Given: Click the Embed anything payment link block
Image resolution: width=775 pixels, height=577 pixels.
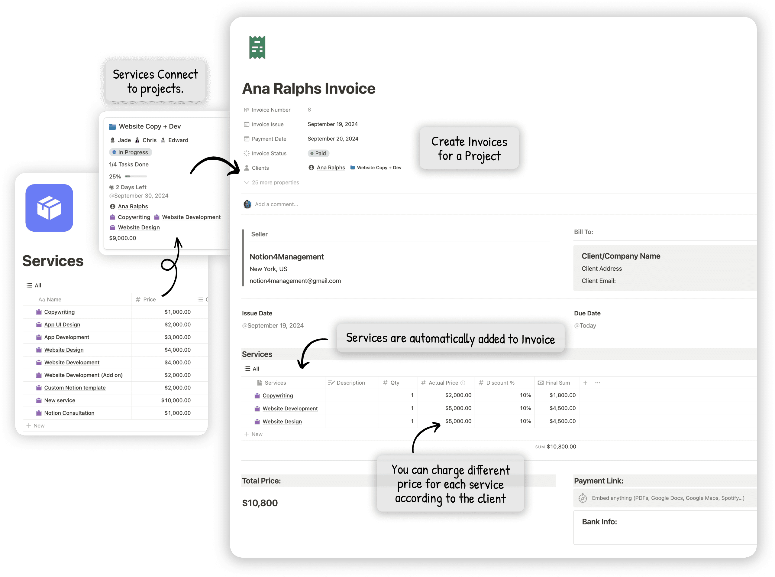Looking at the screenshot, I should tap(665, 498).
